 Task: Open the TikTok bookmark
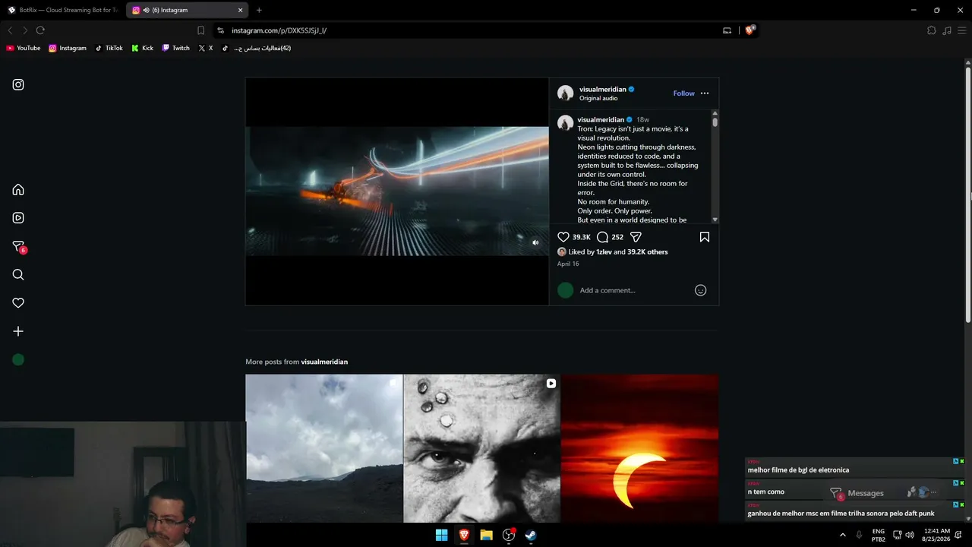point(109,48)
